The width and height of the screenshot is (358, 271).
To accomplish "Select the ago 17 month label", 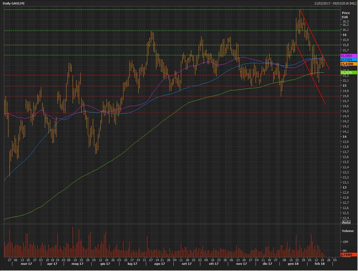I will tap(160, 264).
